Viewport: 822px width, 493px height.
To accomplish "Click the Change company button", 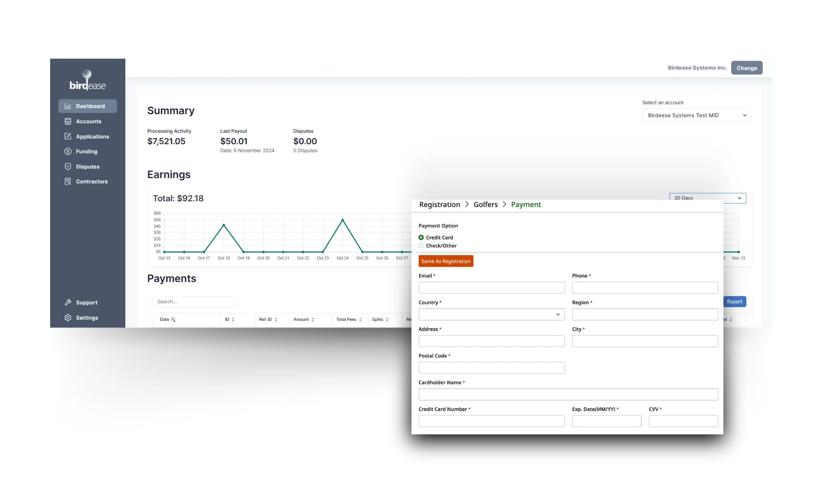I will coord(746,68).
